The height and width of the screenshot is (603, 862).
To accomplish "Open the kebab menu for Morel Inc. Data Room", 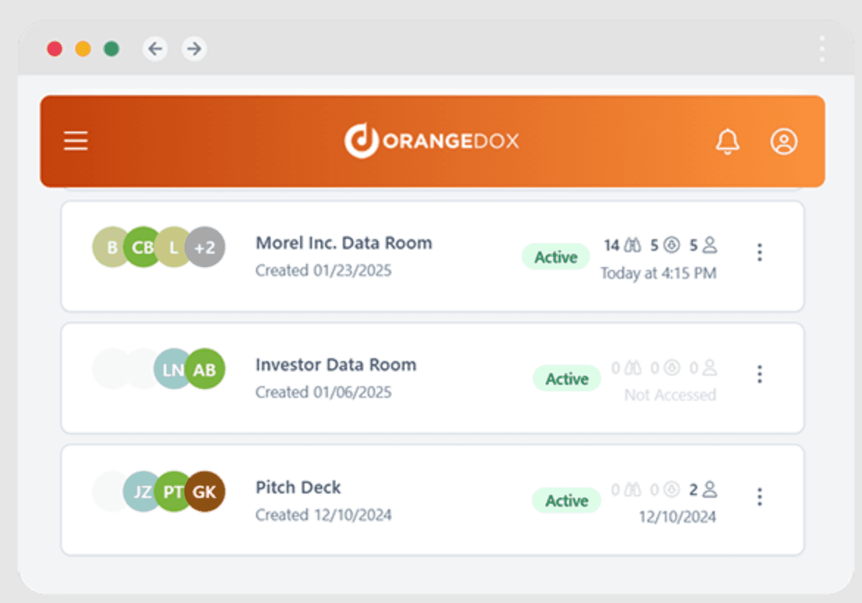I will point(759,252).
